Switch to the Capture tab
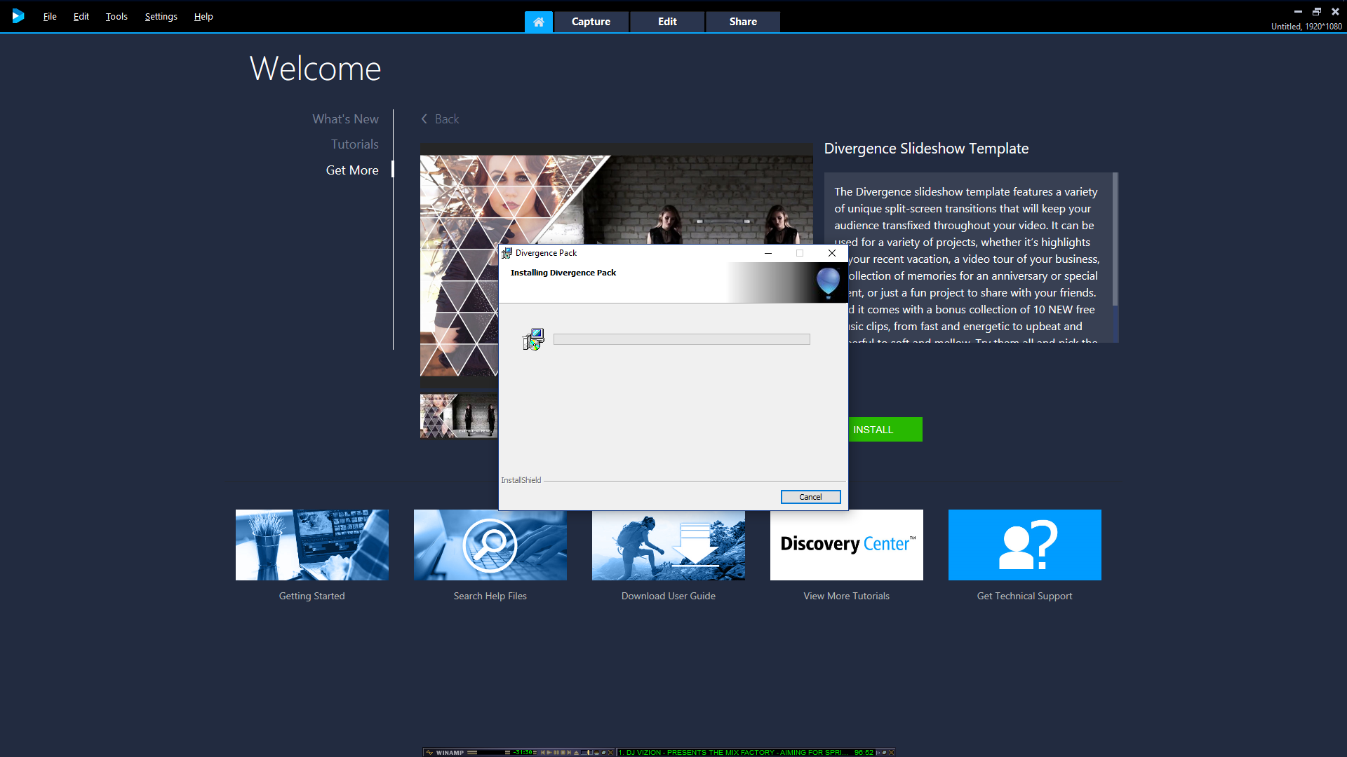Viewport: 1347px width, 757px height. (591, 22)
